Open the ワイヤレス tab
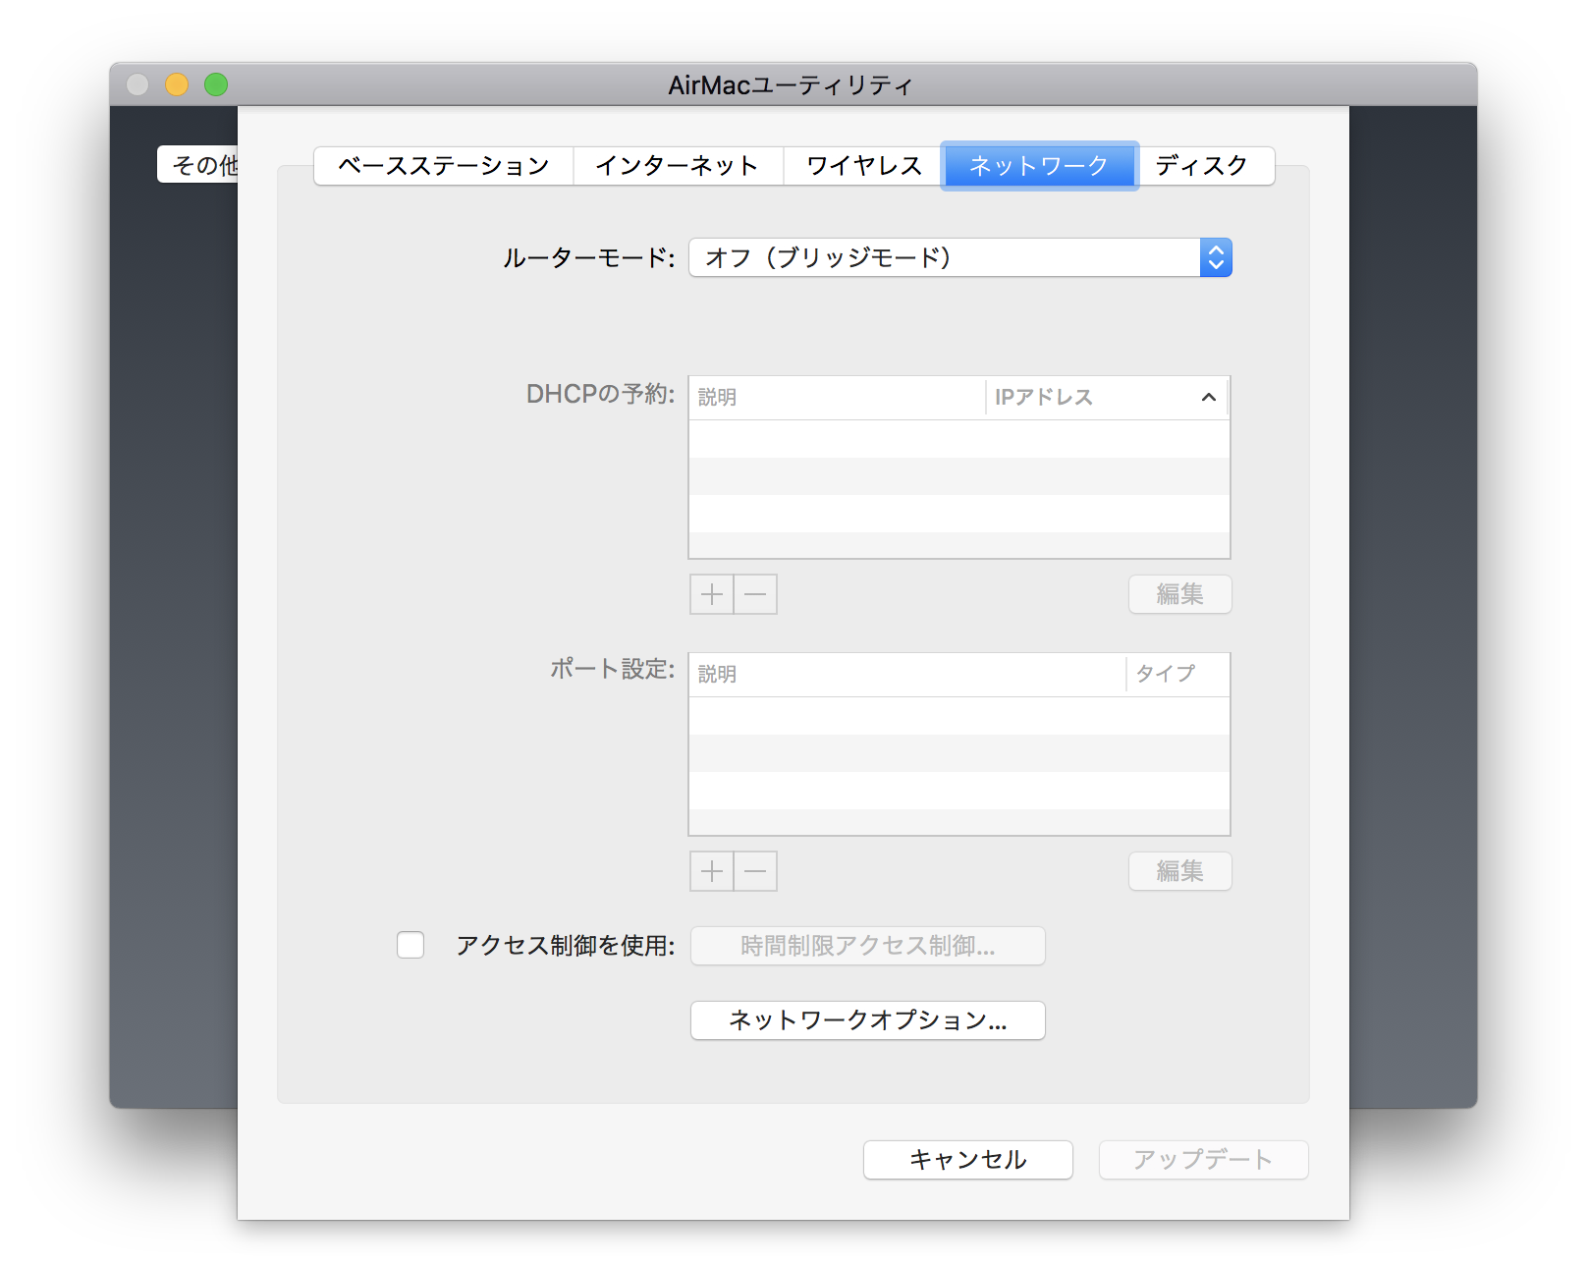 (x=863, y=166)
